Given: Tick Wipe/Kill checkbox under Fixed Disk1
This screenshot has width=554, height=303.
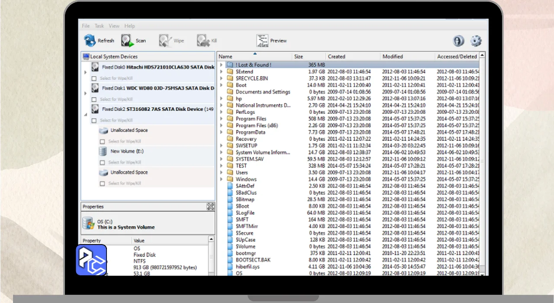Looking at the screenshot, I should click(94, 100).
